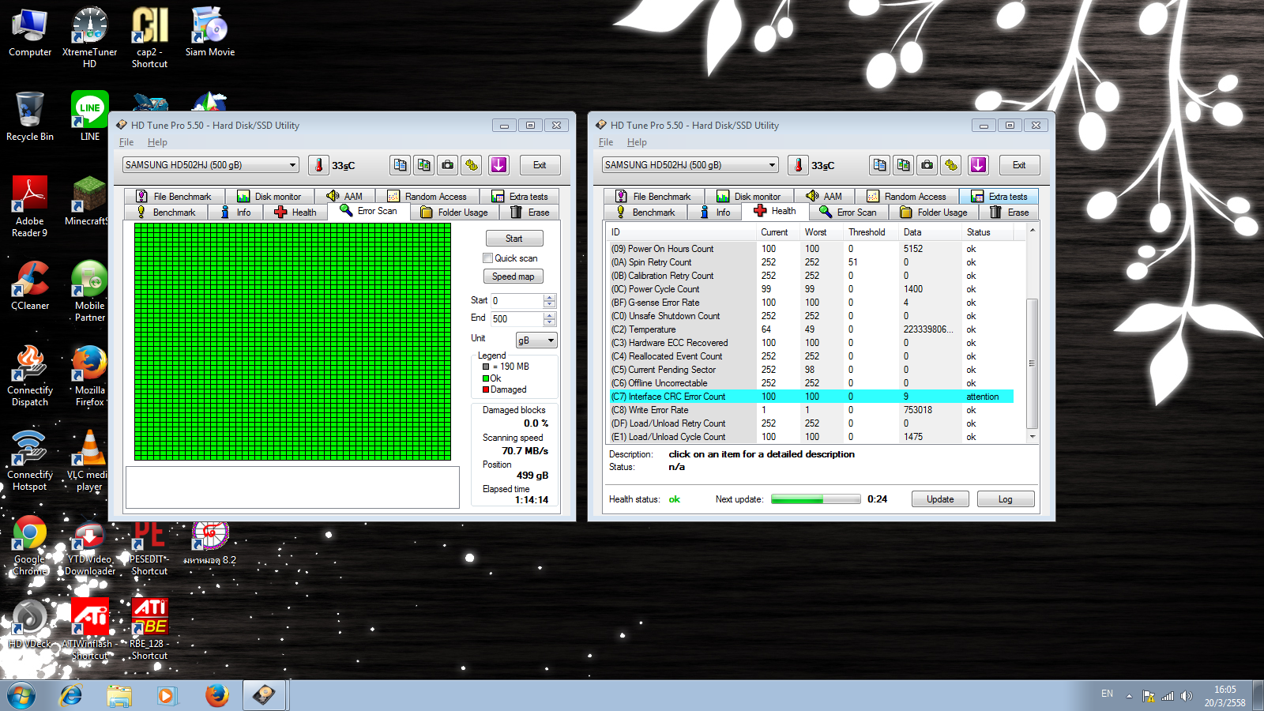This screenshot has height=711, width=1264.
Task: Click camera save-screenshot icon in Error Scan window
Action: 448,165
